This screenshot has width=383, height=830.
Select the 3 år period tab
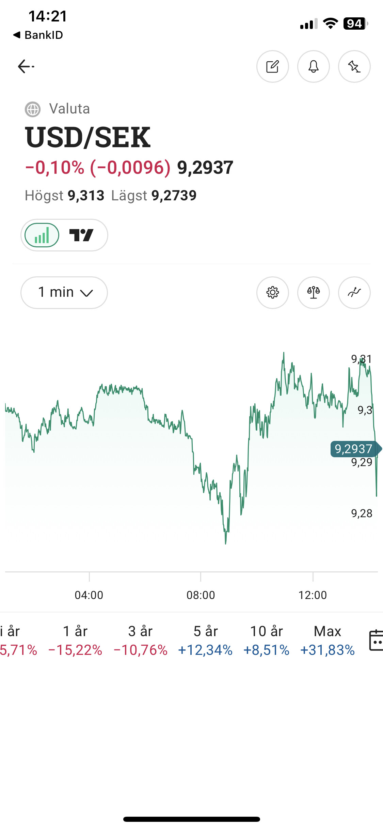[x=140, y=641]
